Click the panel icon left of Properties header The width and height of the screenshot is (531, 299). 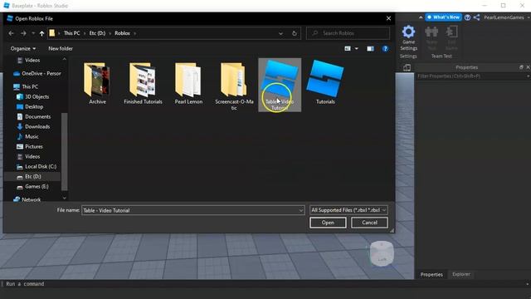(407, 67)
